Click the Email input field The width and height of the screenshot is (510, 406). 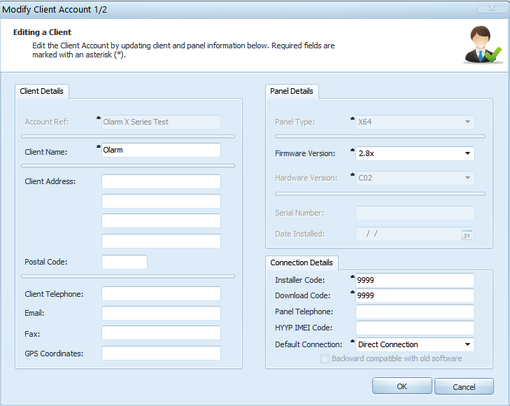tap(161, 314)
